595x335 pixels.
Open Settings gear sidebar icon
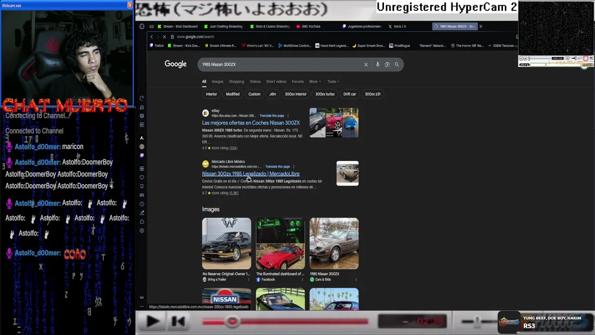tap(142, 230)
